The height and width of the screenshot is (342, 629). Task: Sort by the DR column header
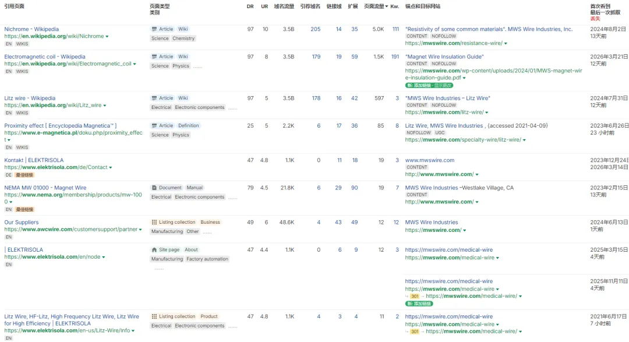[250, 6]
